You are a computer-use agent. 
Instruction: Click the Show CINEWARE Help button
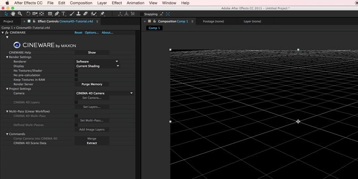[x=92, y=52]
